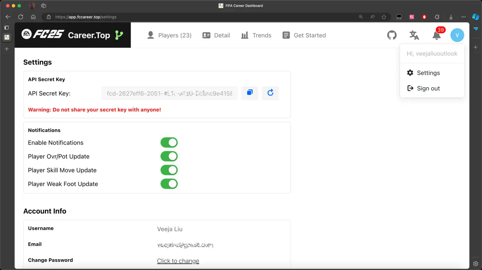Image resolution: width=482 pixels, height=270 pixels.
Task: Copy the API secret key
Action: coord(250,93)
